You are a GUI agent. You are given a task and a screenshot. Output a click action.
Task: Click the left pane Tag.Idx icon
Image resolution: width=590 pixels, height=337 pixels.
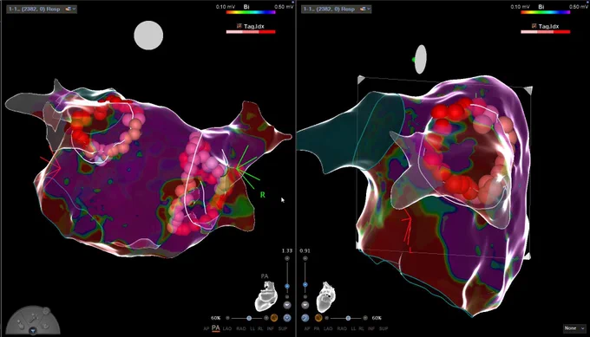[x=239, y=26]
